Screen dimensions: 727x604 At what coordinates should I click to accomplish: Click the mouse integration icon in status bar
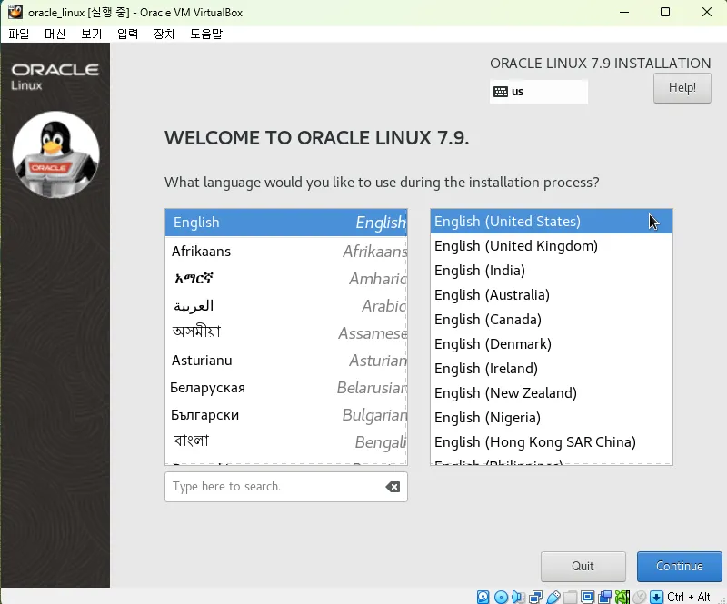pyautogui.click(x=640, y=597)
